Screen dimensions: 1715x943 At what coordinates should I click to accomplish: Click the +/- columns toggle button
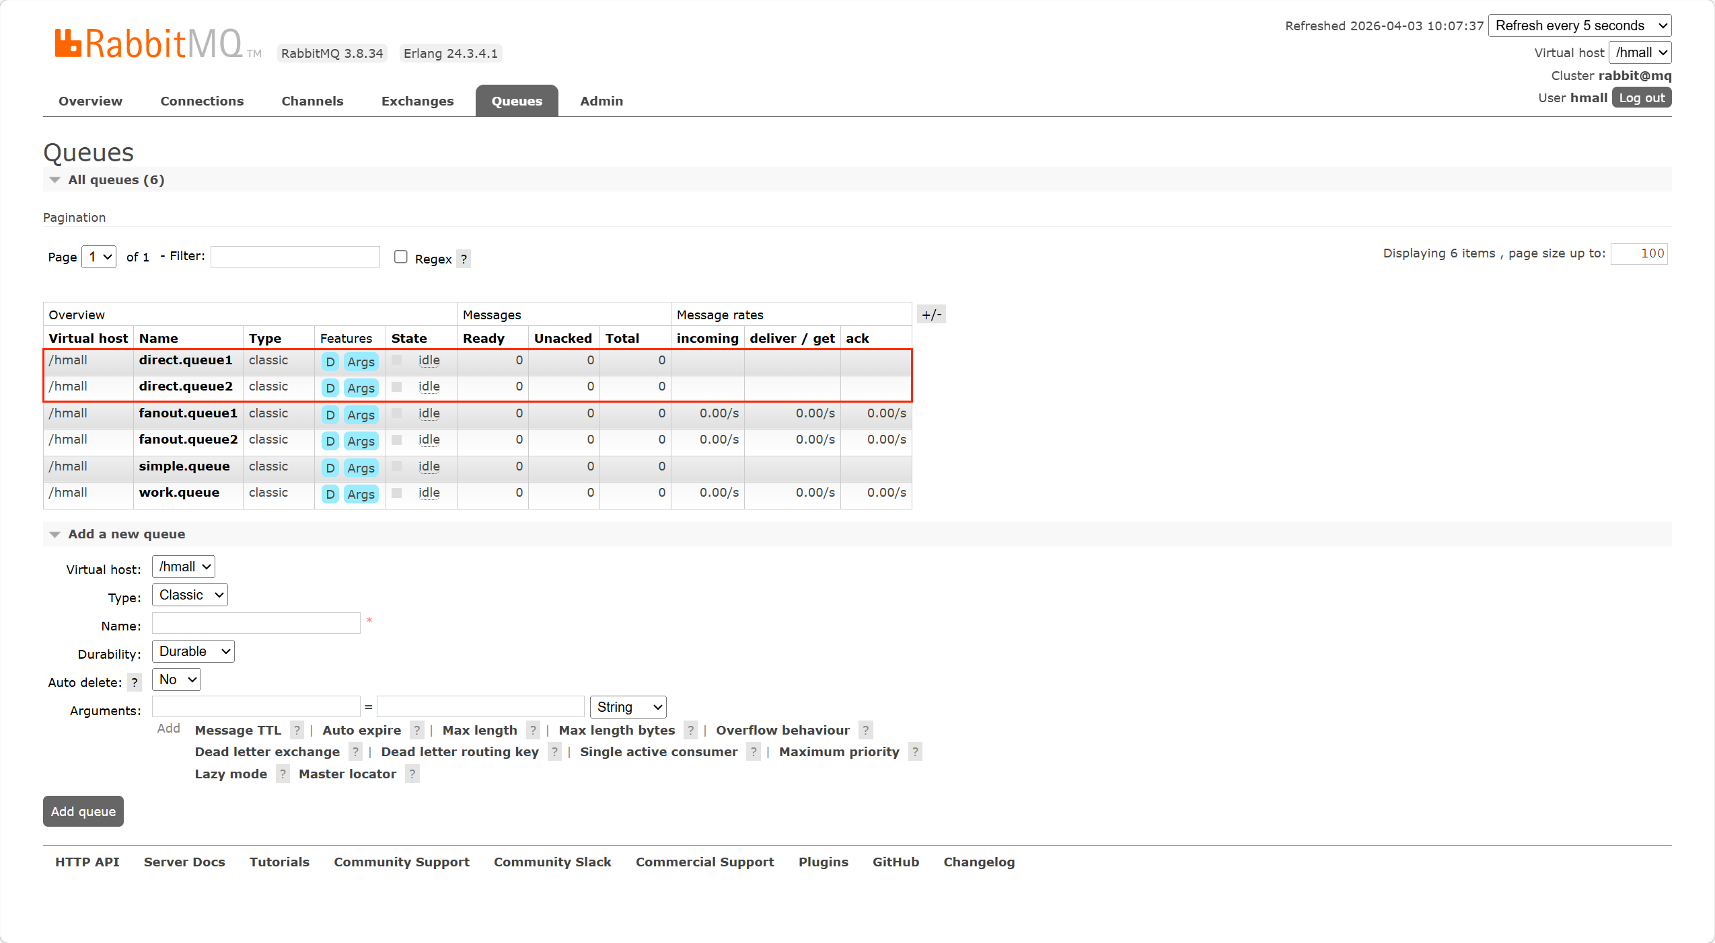pyautogui.click(x=931, y=315)
